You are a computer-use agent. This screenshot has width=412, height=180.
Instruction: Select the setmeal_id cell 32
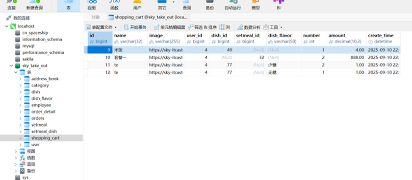(x=251, y=57)
